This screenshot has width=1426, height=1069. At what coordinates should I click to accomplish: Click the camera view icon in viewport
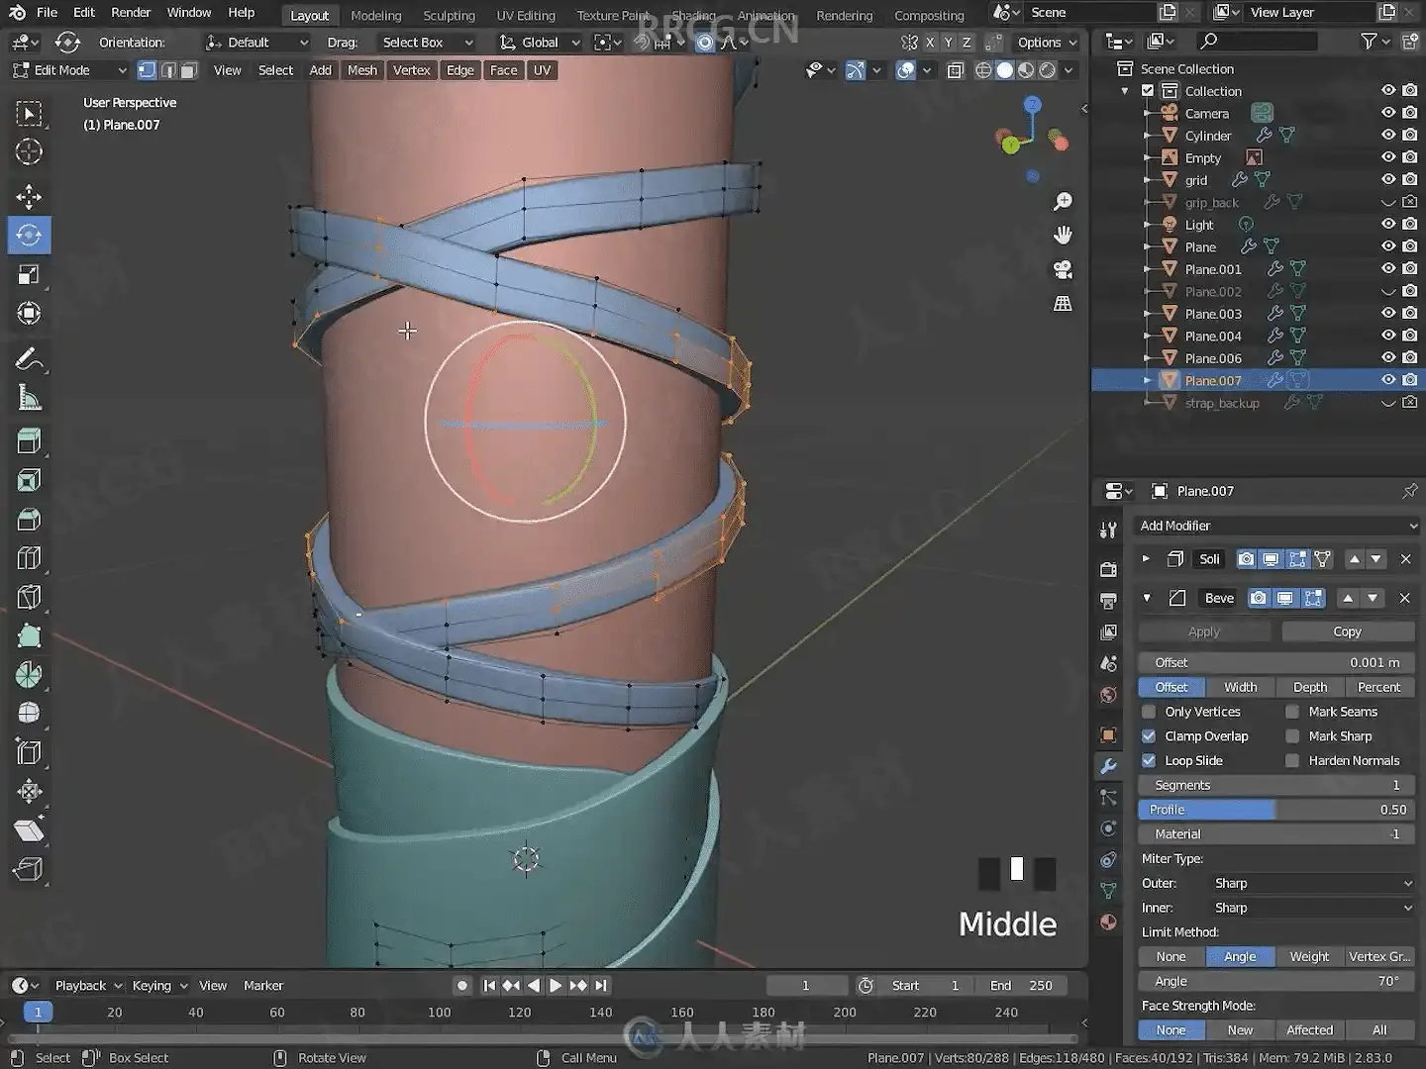point(1063,269)
